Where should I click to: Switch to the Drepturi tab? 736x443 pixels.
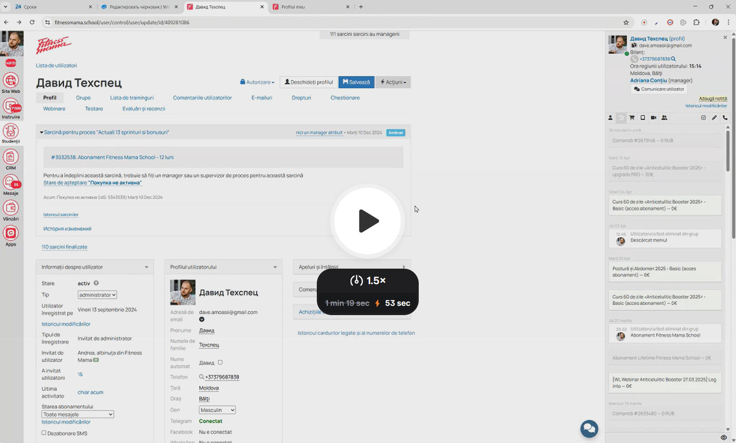coord(301,98)
